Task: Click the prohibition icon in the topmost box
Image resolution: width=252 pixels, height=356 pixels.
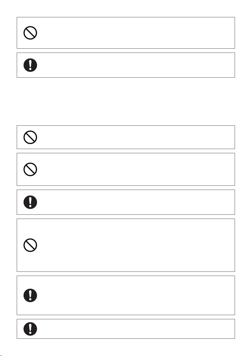Action: coord(30,33)
